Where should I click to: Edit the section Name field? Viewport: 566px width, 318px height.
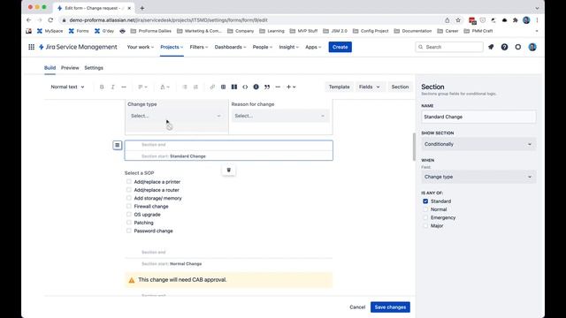click(x=478, y=117)
